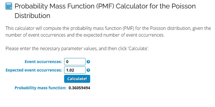The width and height of the screenshot is (215, 107).
Task: Click quoted 'Calculate' word in the instruction sentence
Action: click(x=138, y=48)
